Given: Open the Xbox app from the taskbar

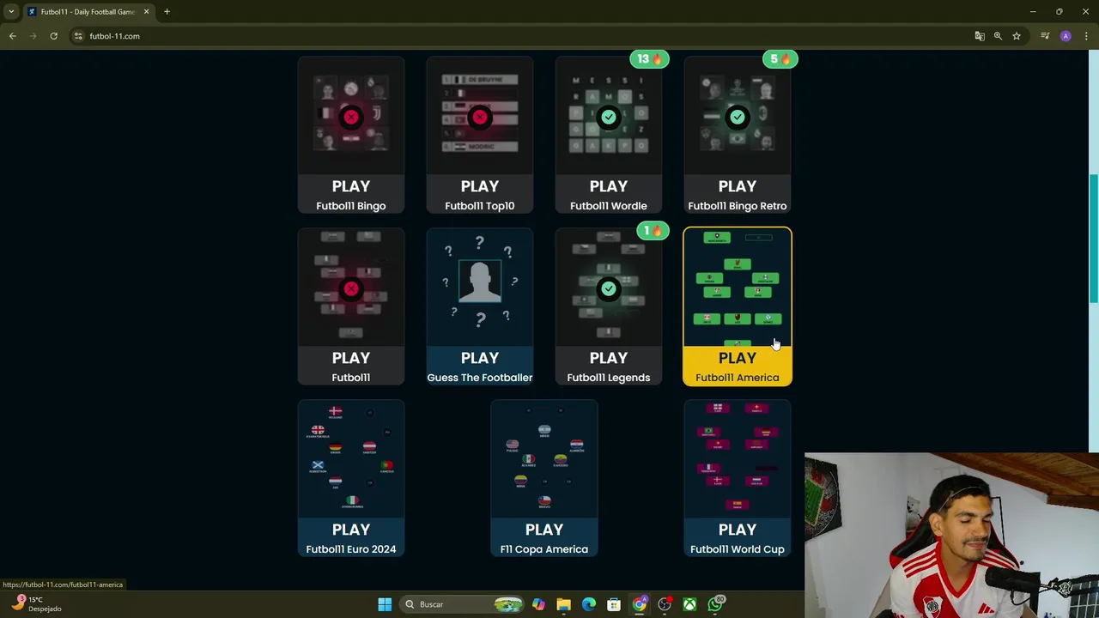Looking at the screenshot, I should point(689,604).
